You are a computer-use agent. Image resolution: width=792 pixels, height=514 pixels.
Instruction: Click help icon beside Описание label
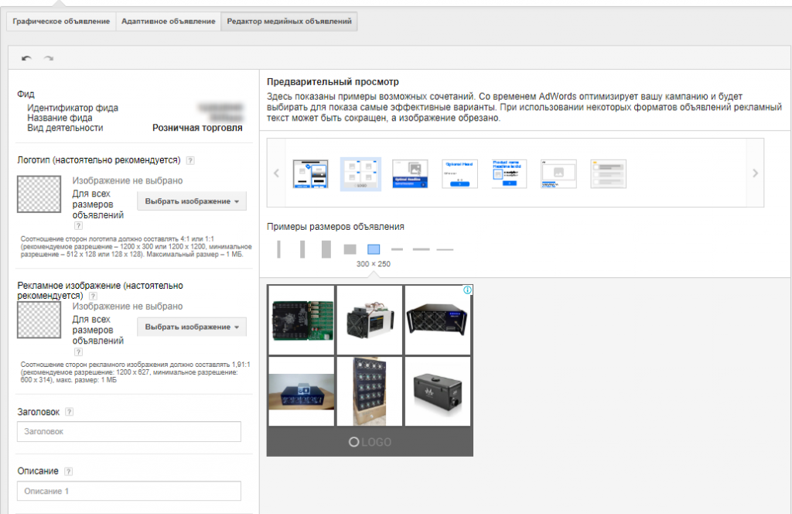(x=69, y=471)
